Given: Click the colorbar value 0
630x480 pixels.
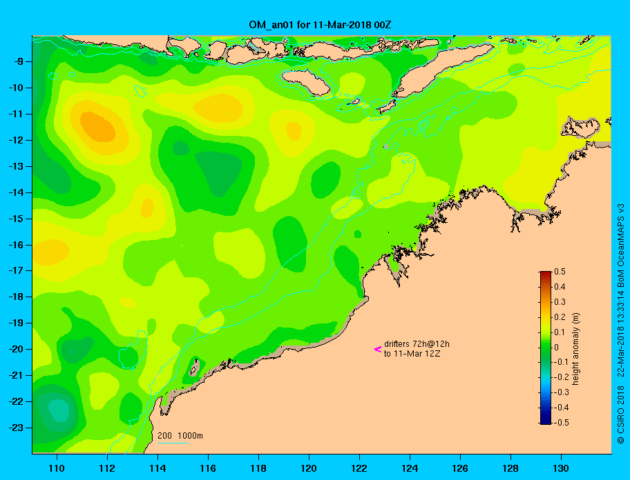Looking at the screenshot, I should [x=557, y=348].
